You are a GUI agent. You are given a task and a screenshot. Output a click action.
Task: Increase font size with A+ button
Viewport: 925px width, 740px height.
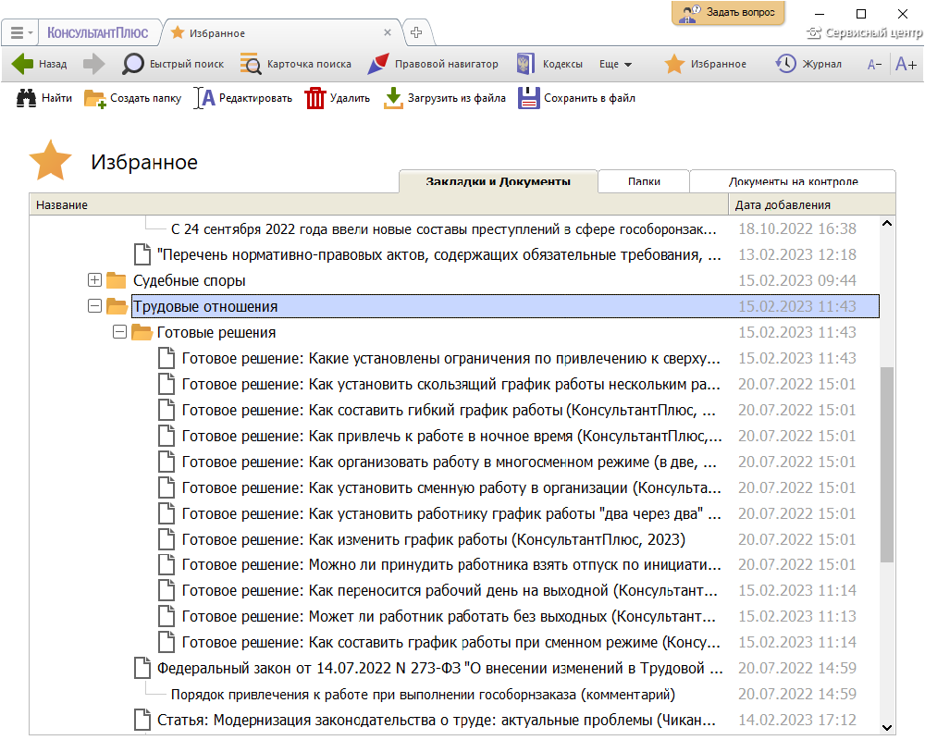906,64
